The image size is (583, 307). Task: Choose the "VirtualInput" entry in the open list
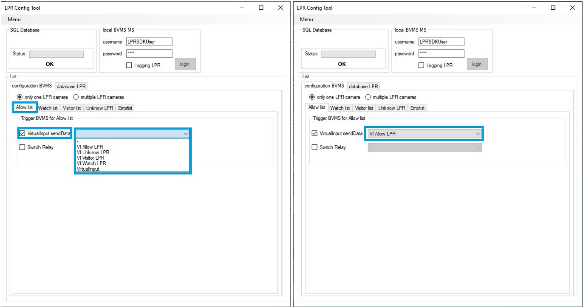(x=88, y=169)
